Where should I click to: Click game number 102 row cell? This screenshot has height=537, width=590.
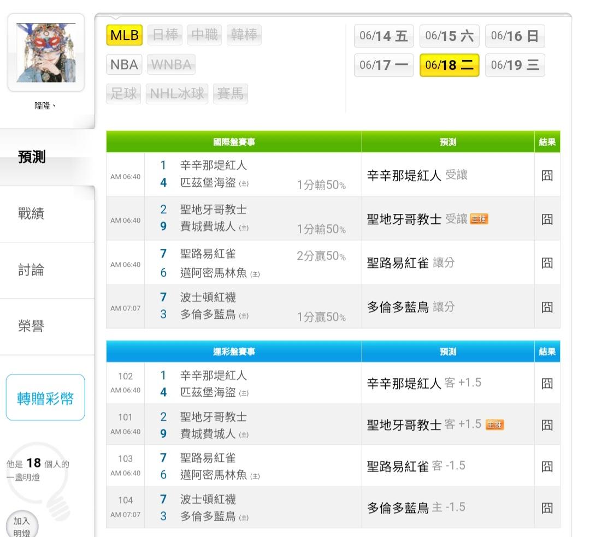coord(125,383)
